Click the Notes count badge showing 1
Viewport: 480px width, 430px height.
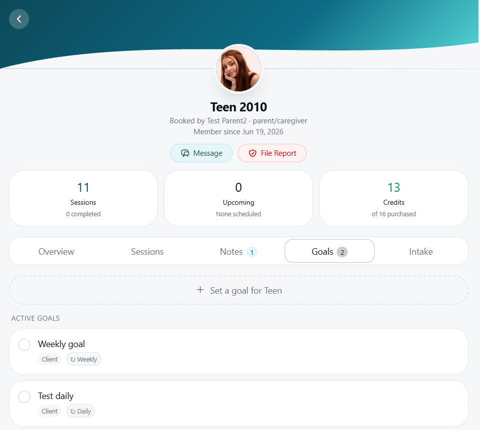(x=252, y=252)
